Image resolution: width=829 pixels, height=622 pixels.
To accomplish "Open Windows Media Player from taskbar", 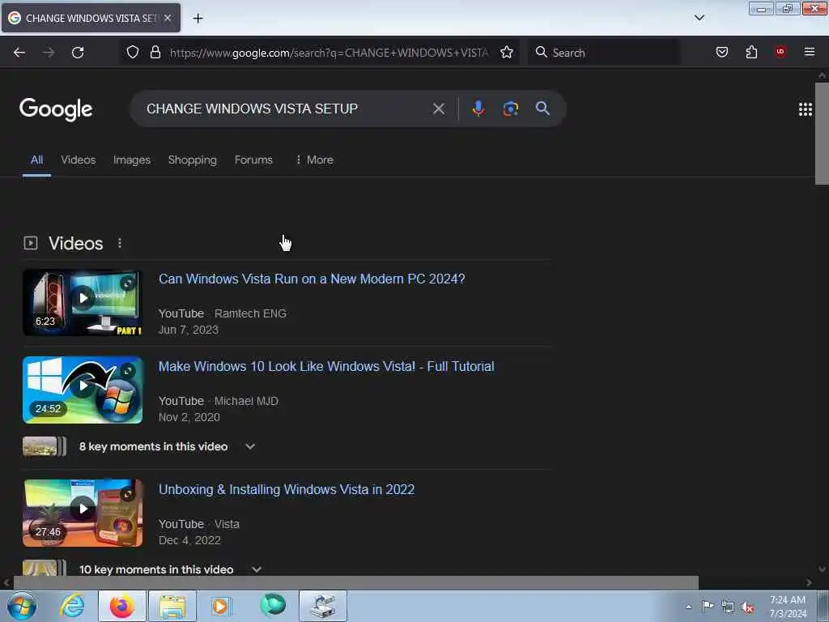I will click(x=222, y=606).
